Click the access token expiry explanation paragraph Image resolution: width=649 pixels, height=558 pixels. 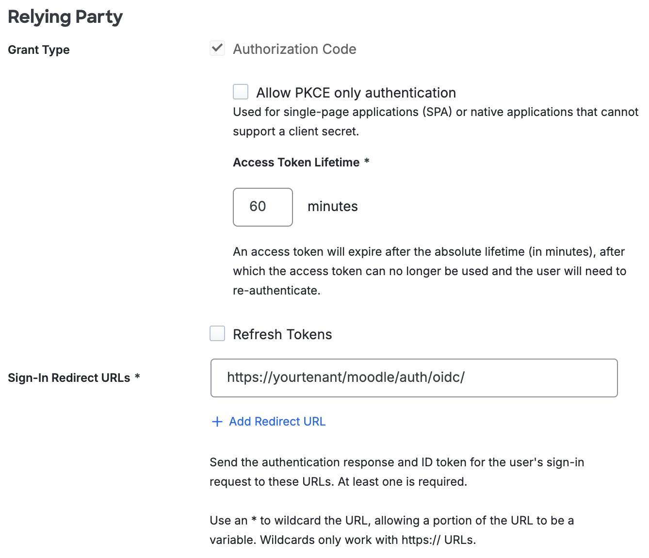pos(429,271)
